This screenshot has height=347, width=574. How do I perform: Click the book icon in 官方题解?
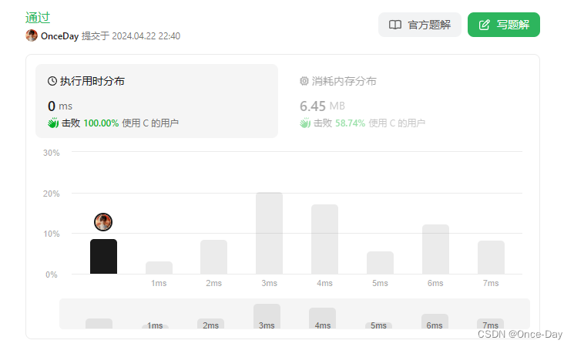[395, 25]
